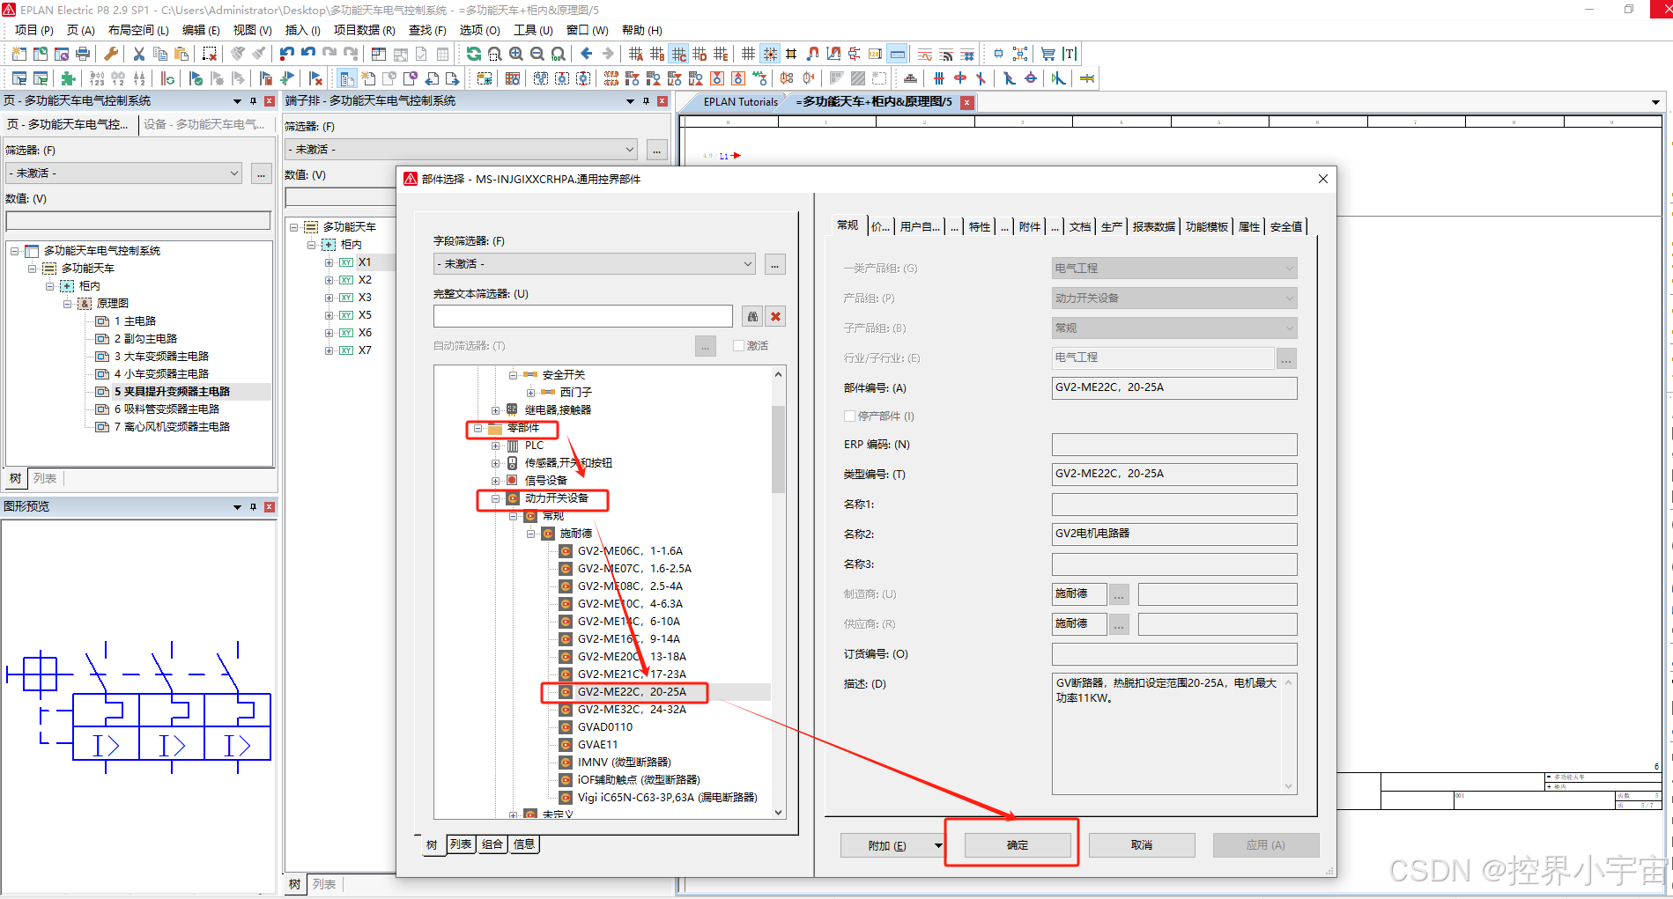1673x899 pixels.
Task: Click the text tool T icon
Action: tap(1070, 54)
